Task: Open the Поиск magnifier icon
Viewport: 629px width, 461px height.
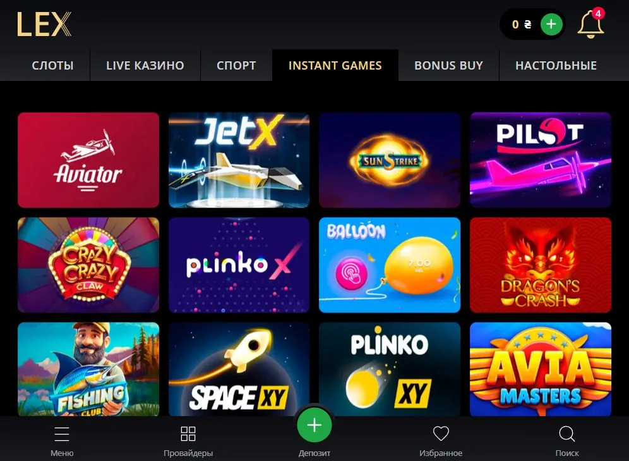Action: [567, 434]
